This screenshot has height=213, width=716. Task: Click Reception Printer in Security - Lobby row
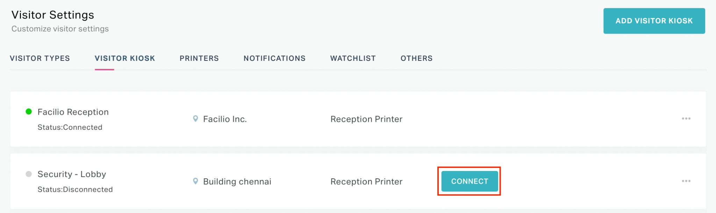pyautogui.click(x=366, y=182)
